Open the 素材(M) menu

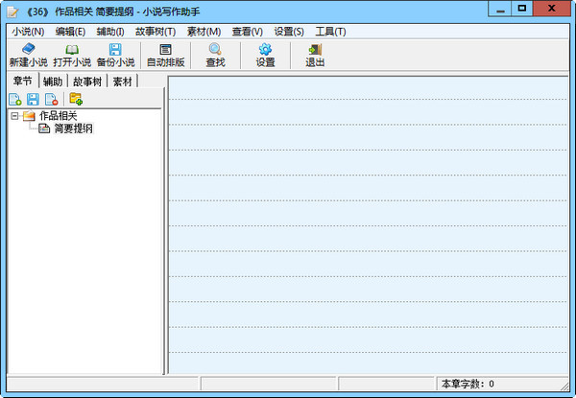point(204,32)
